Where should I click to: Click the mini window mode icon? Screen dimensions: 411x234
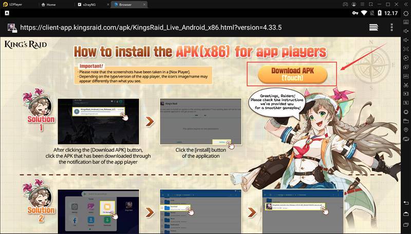coord(370,5)
